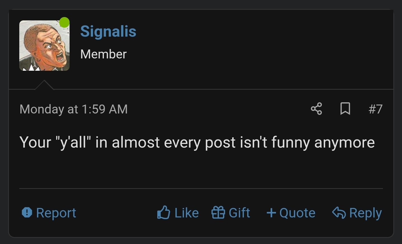
Task: Add this post to your multi-quote selection
Action: [x=291, y=213]
